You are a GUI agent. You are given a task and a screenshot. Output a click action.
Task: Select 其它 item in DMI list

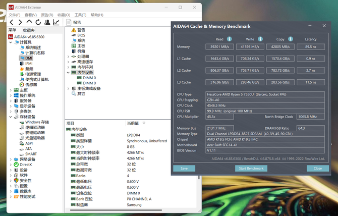[x=79, y=94]
